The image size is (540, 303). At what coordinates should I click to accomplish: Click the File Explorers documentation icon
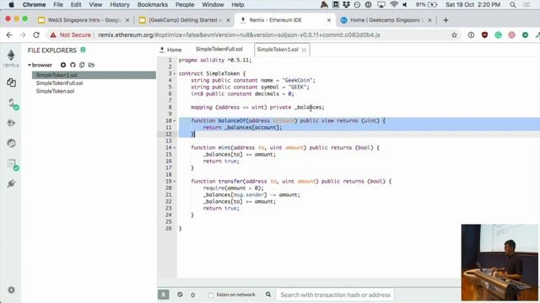click(83, 50)
